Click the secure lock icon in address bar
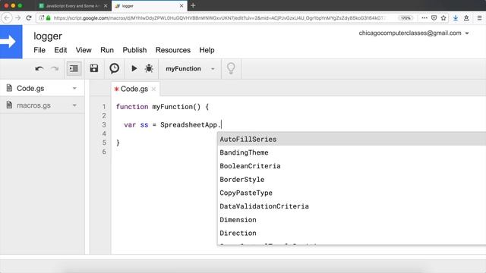486x273 pixels. click(x=48, y=18)
